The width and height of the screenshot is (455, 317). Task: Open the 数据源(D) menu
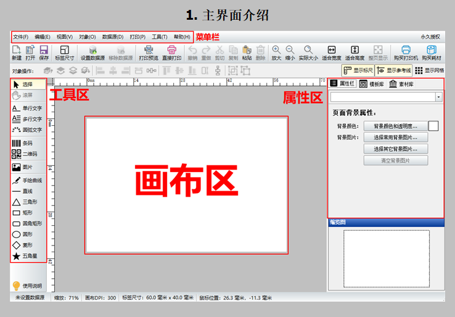pyautogui.click(x=113, y=37)
